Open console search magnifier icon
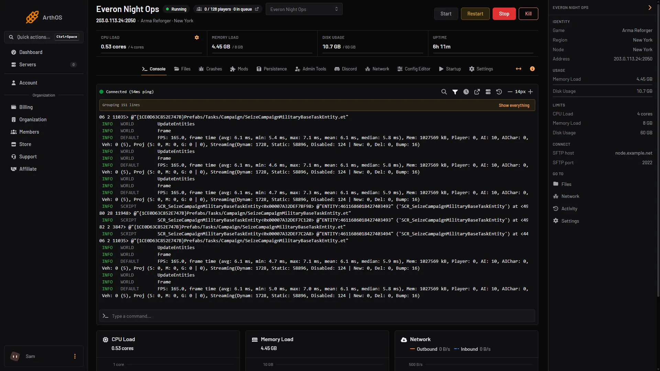The width and height of the screenshot is (660, 371). (x=444, y=92)
